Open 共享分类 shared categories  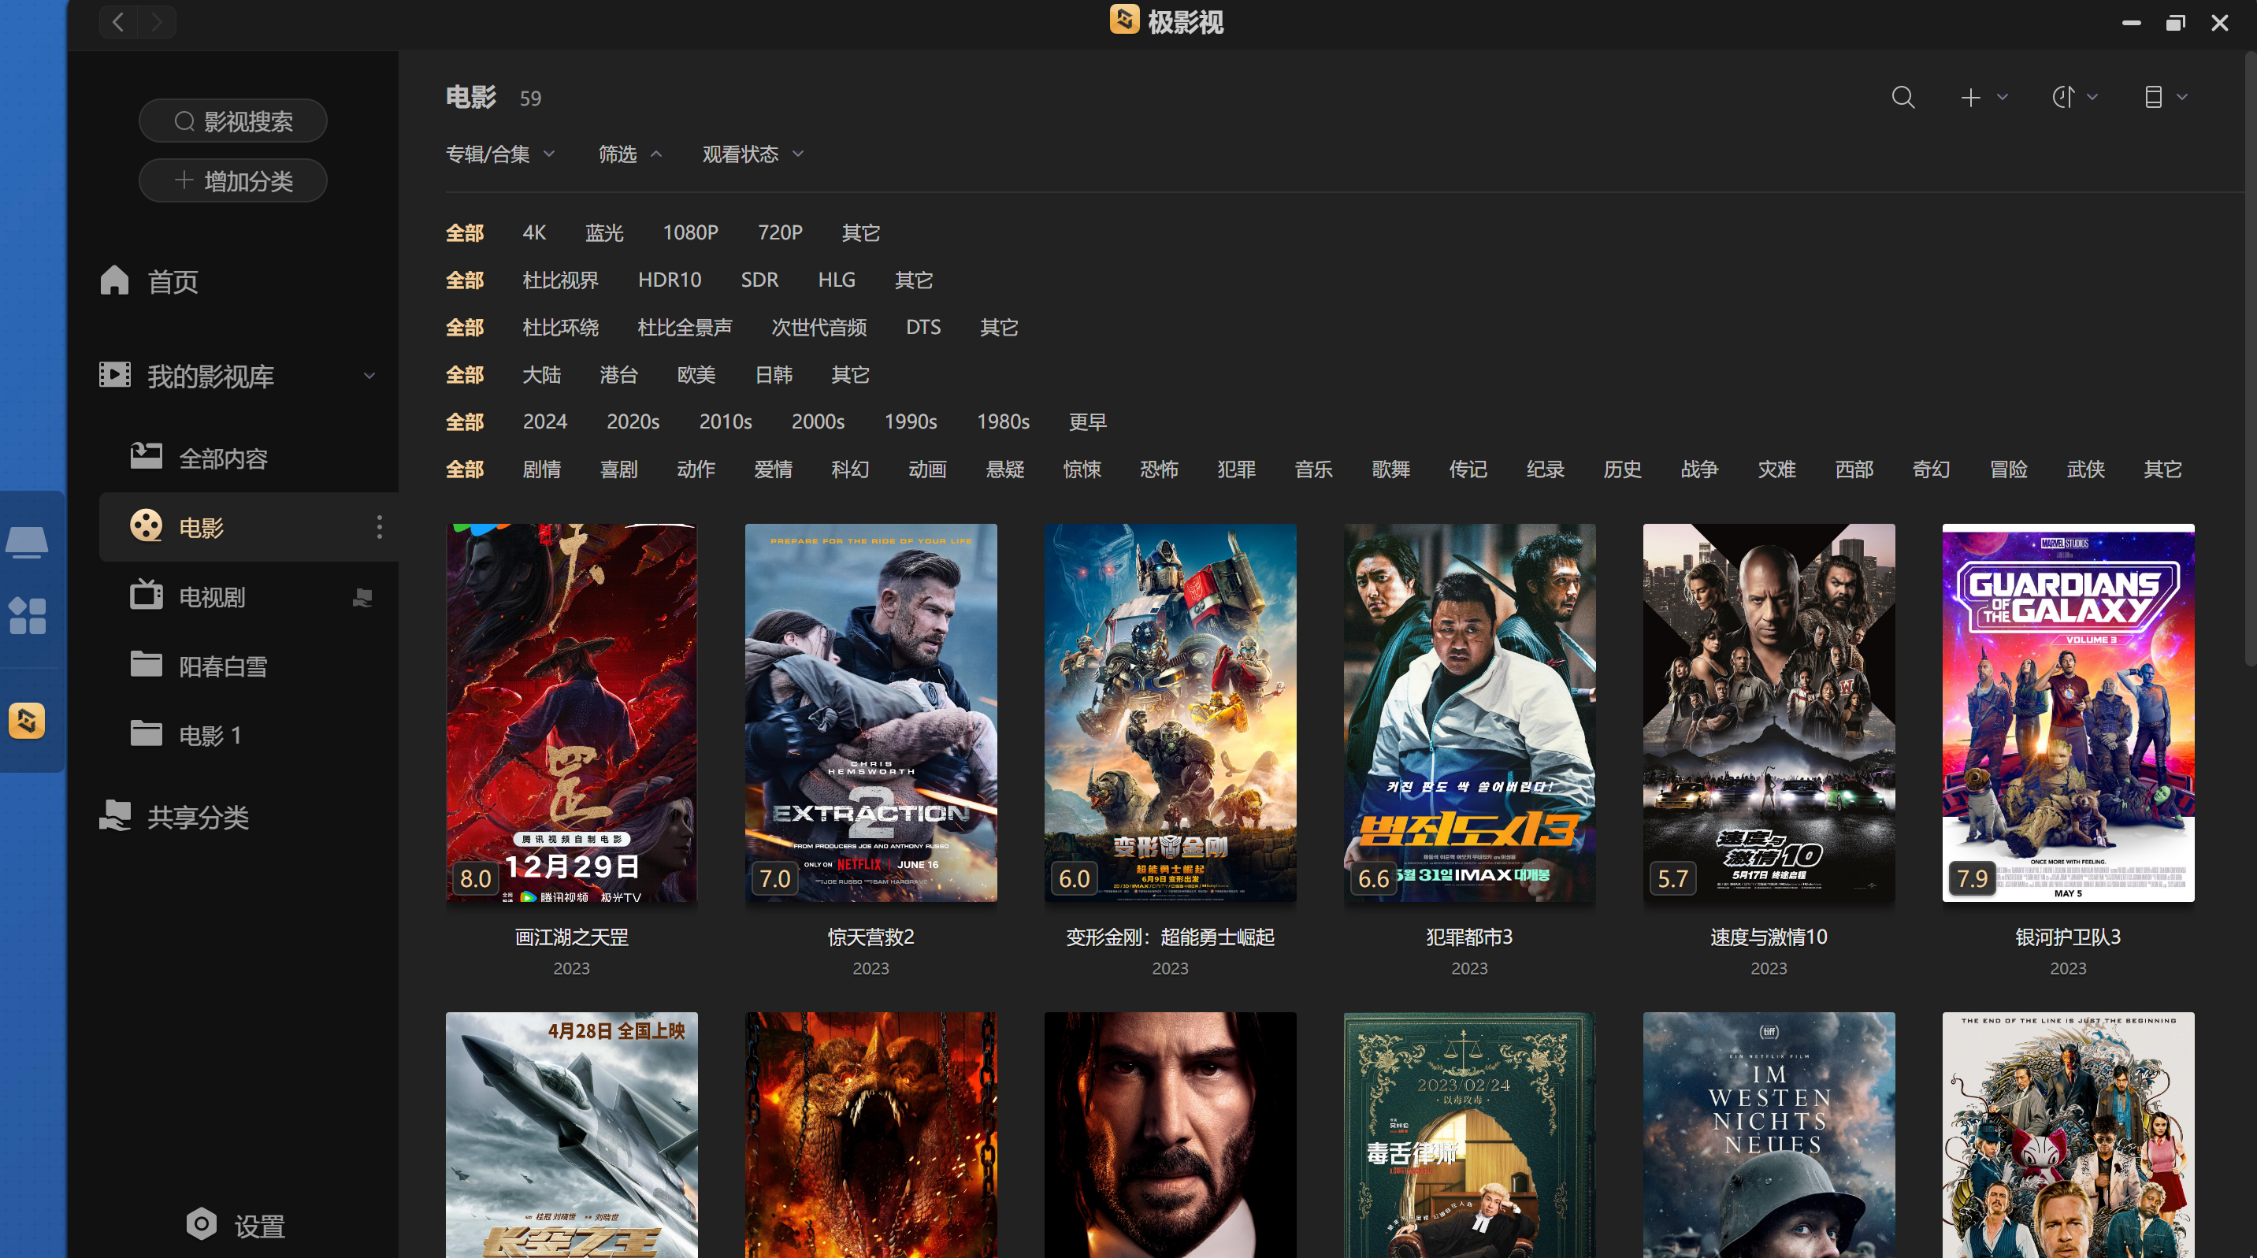[x=173, y=816]
